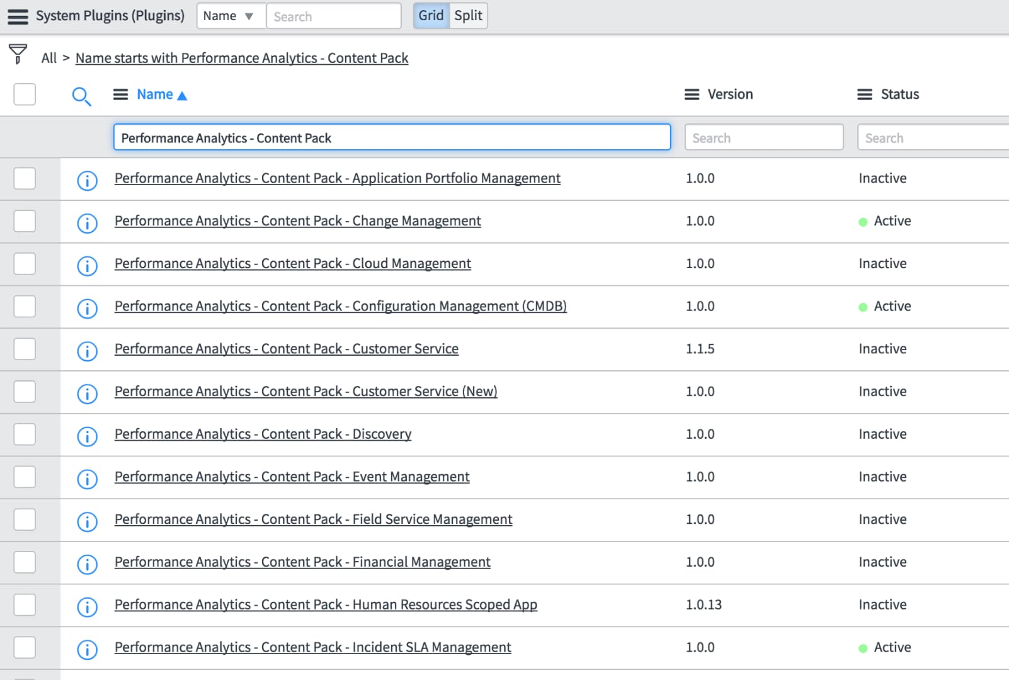Toggle the column search magnifier icon
The width and height of the screenshot is (1009, 680).
coord(81,96)
